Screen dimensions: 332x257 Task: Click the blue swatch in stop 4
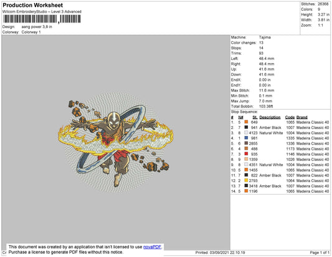point(246,138)
